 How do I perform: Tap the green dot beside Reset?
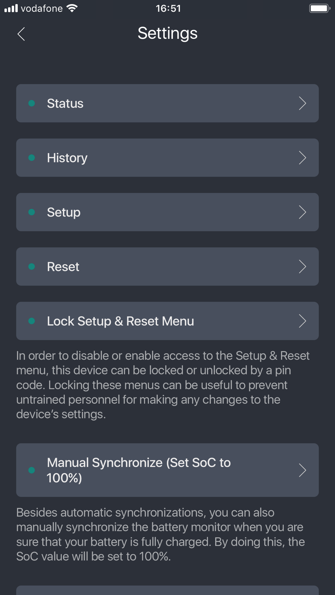[32, 267]
